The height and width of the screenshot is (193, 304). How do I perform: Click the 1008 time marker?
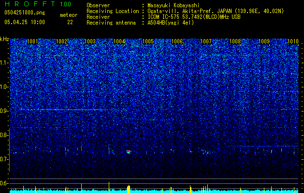pyautogui.click(x=235, y=41)
